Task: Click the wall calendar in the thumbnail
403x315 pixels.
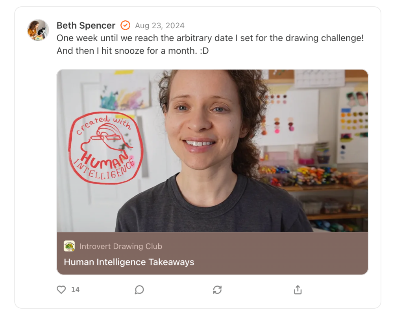Action: point(319,79)
